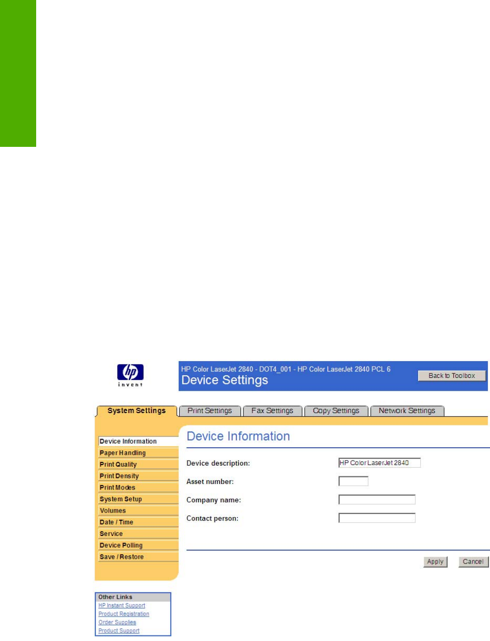The image size is (490, 641).
Task: Open Print Quality settings
Action: tap(138, 465)
